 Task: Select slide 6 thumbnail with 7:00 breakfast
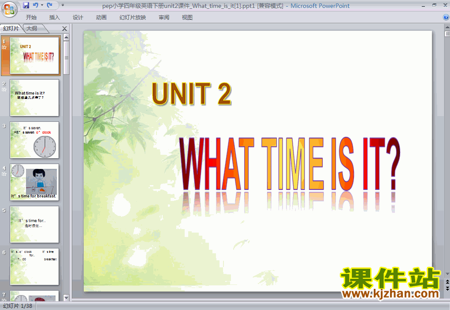coord(34,267)
